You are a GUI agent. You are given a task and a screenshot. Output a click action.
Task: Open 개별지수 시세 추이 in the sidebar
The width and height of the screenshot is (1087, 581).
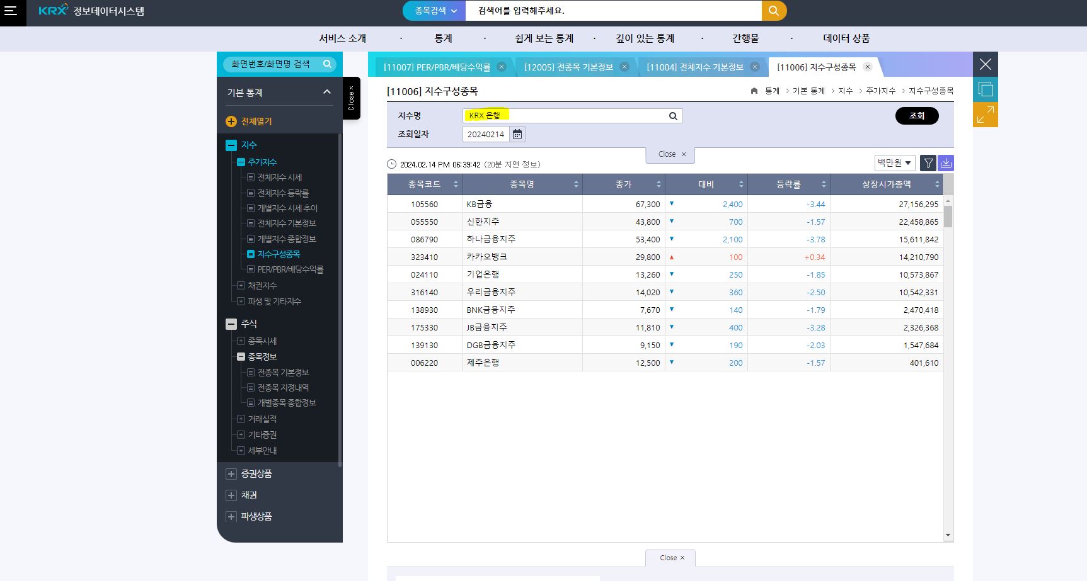tap(287, 208)
